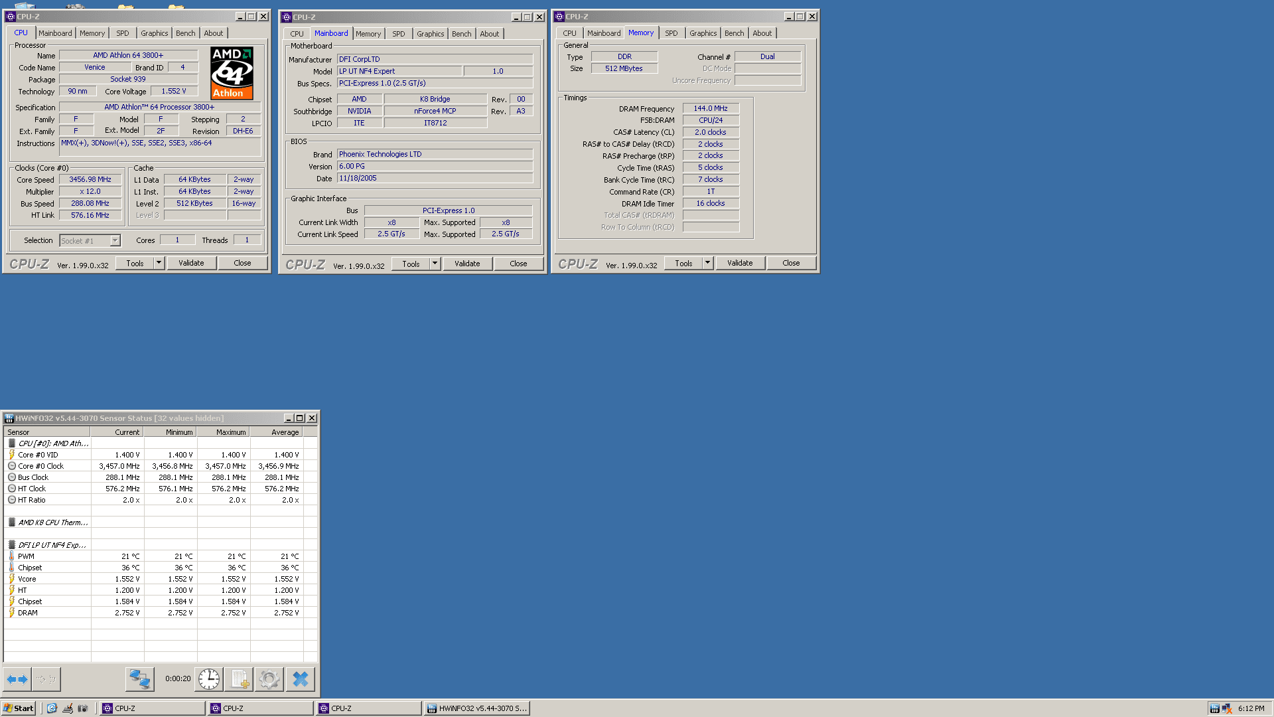Open Bench tab in Memory CPU-Z window
Image resolution: width=1274 pixels, height=717 pixels.
(x=734, y=33)
